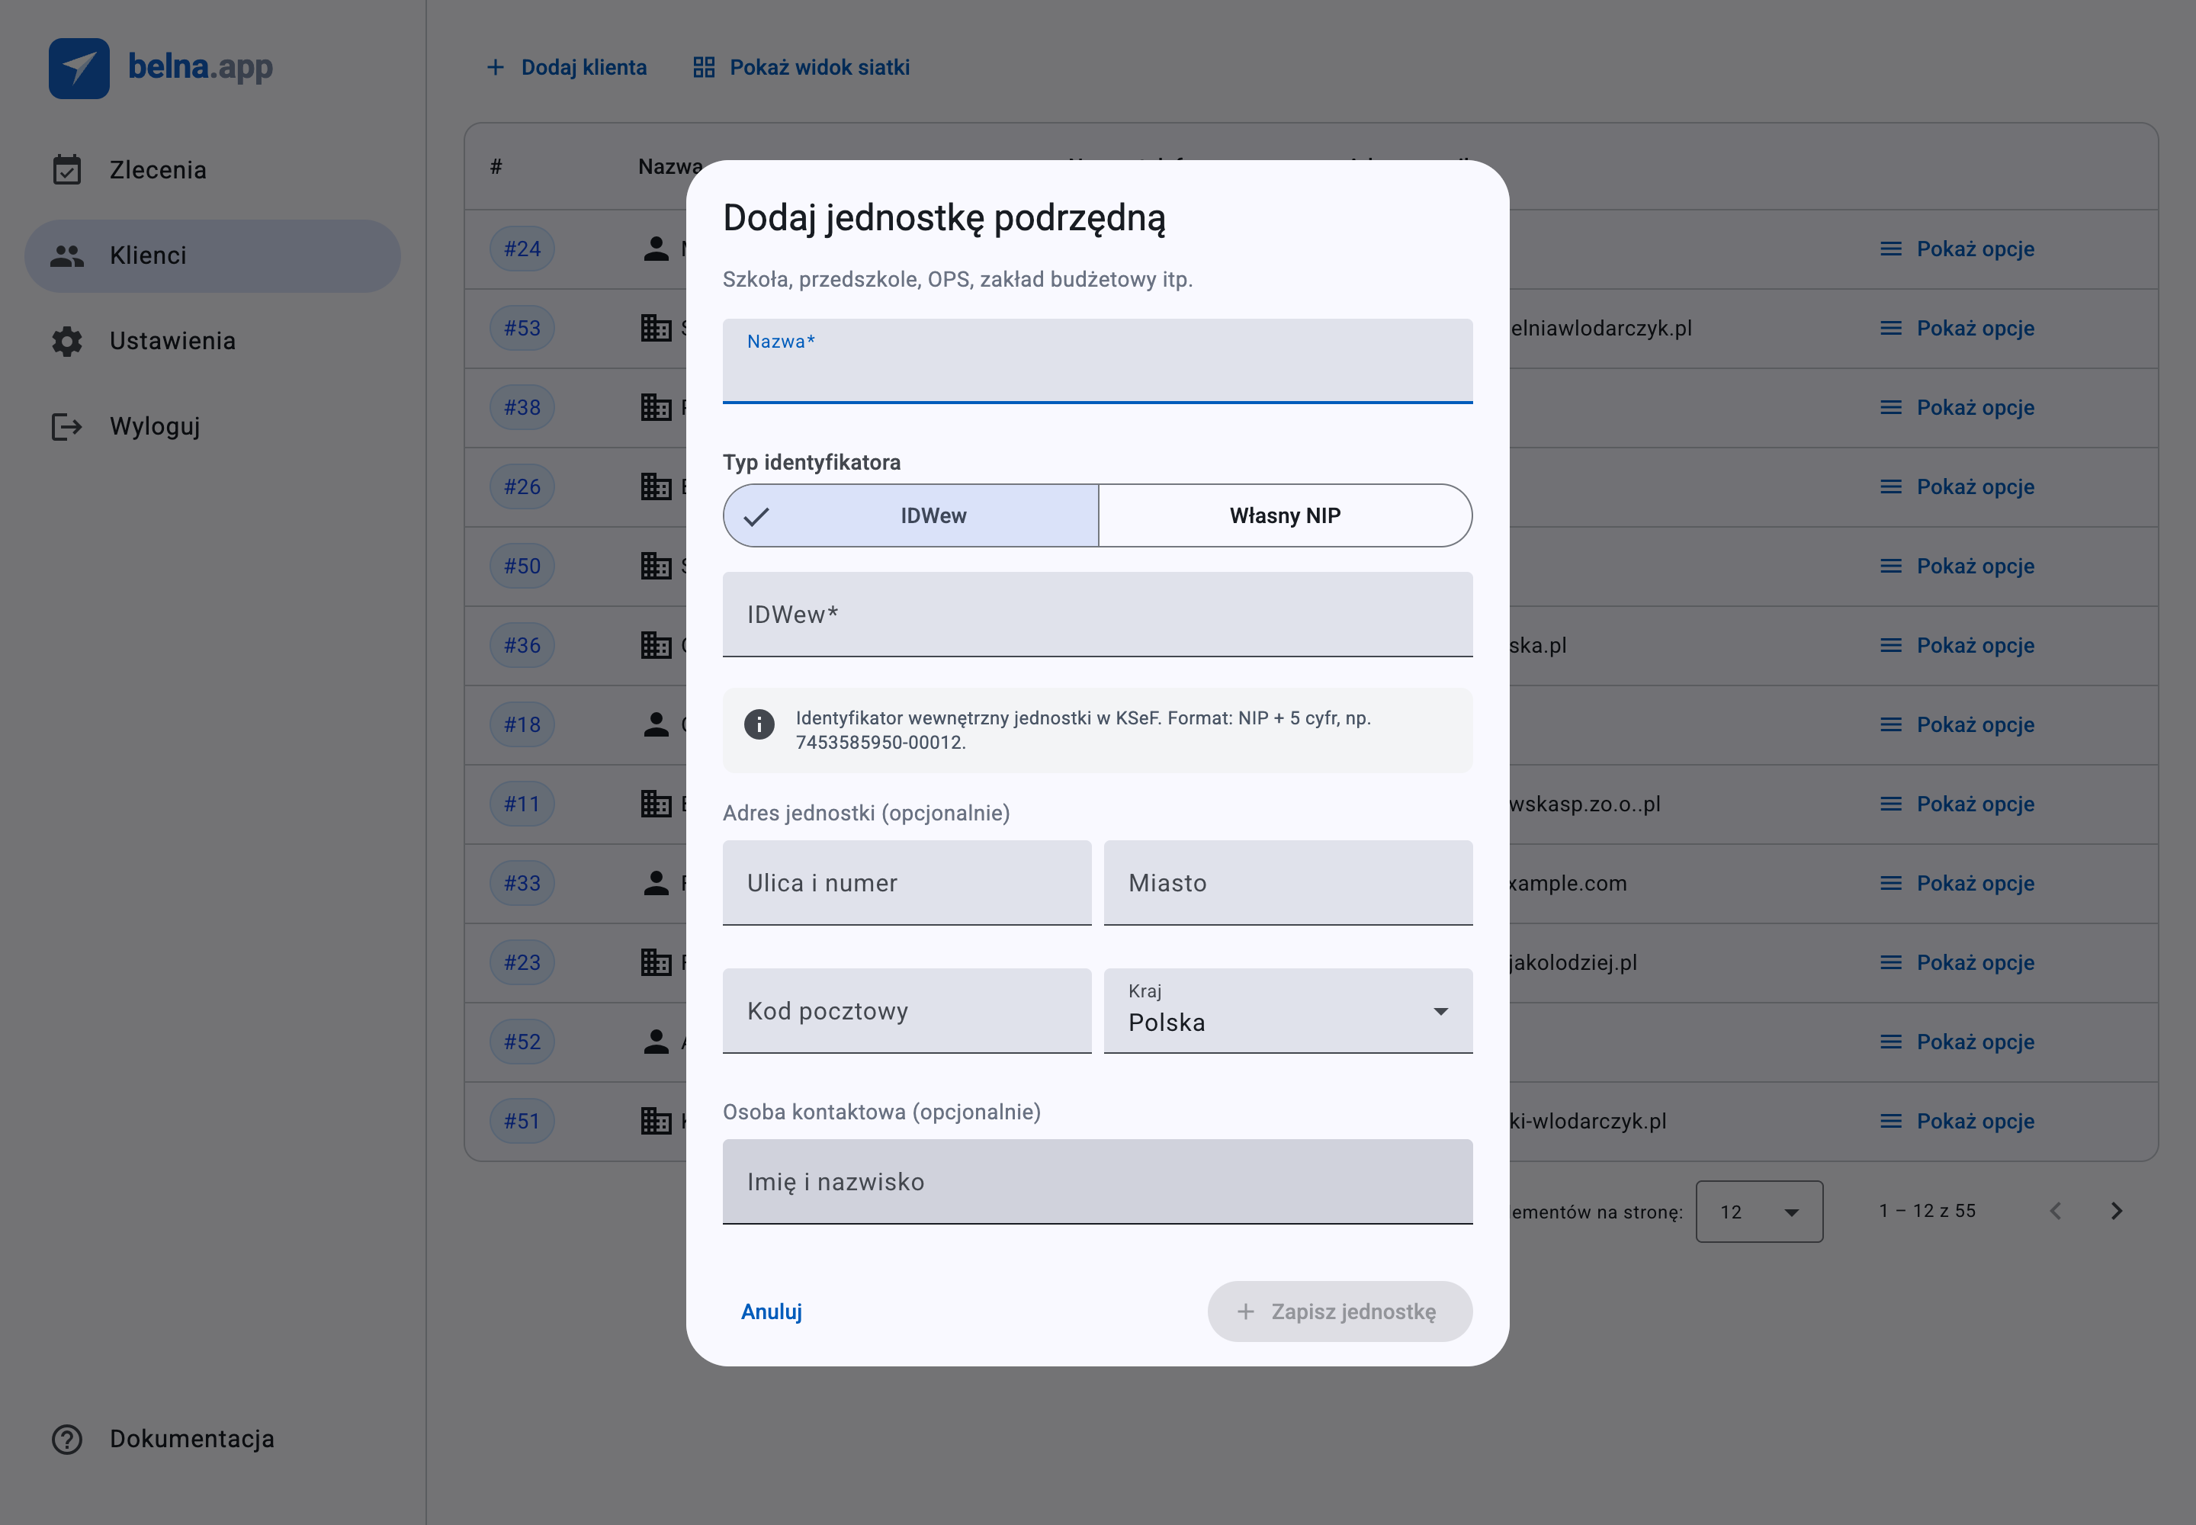Image resolution: width=2196 pixels, height=1525 pixels.
Task: Switch to grid view via Pokaż widok siatki
Action: coord(801,68)
